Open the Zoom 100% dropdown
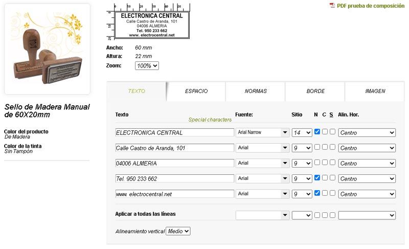Image resolution: width=409 pixels, height=249 pixels. 147,66
